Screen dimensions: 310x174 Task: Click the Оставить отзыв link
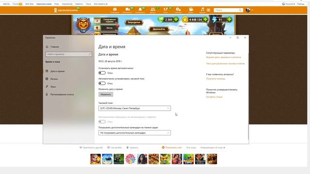click(x=214, y=97)
